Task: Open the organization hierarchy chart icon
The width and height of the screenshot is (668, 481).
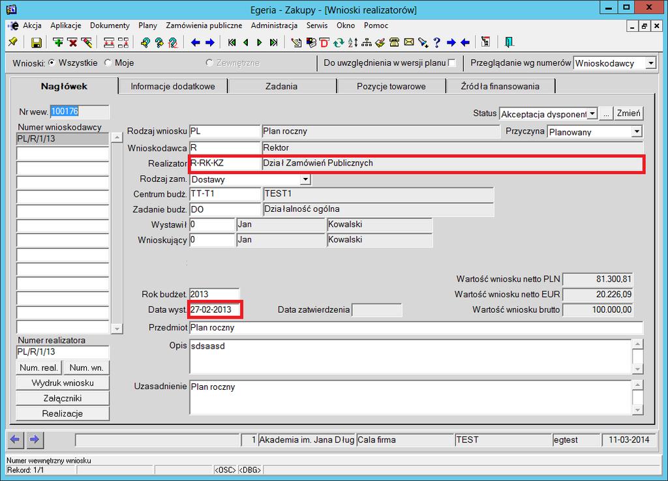Action: (x=366, y=42)
